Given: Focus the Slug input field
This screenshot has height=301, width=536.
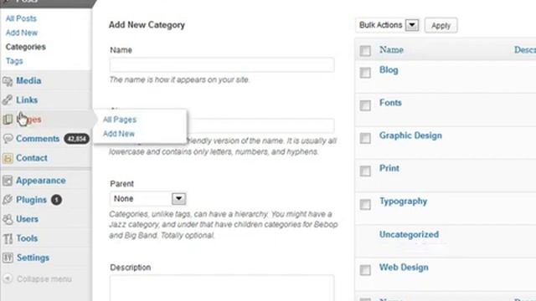Looking at the screenshot, I should (x=260, y=125).
